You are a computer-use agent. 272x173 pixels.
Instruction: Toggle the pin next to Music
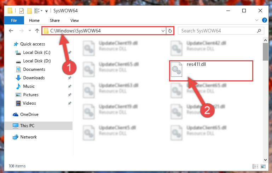tap(70, 86)
